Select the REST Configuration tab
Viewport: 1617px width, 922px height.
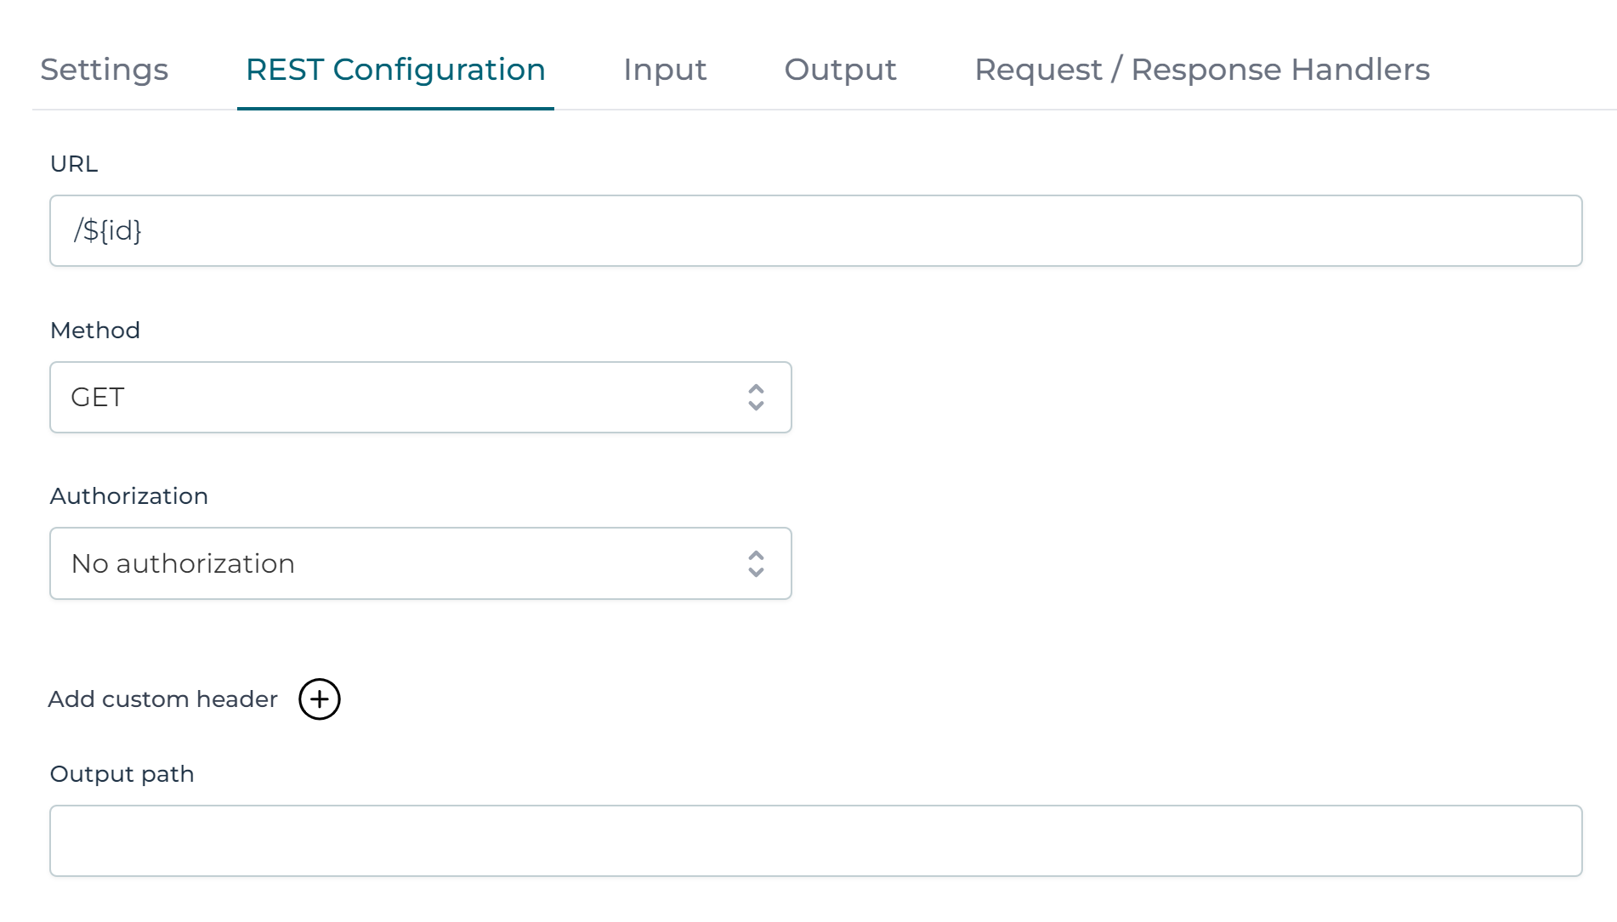(x=395, y=70)
